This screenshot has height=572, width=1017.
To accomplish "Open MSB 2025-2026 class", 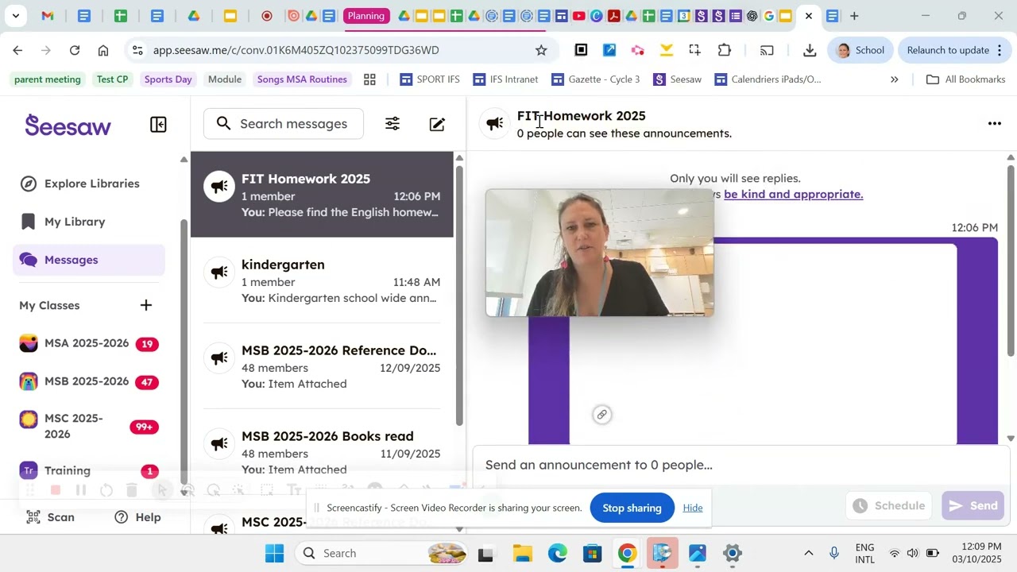I will click(89, 381).
